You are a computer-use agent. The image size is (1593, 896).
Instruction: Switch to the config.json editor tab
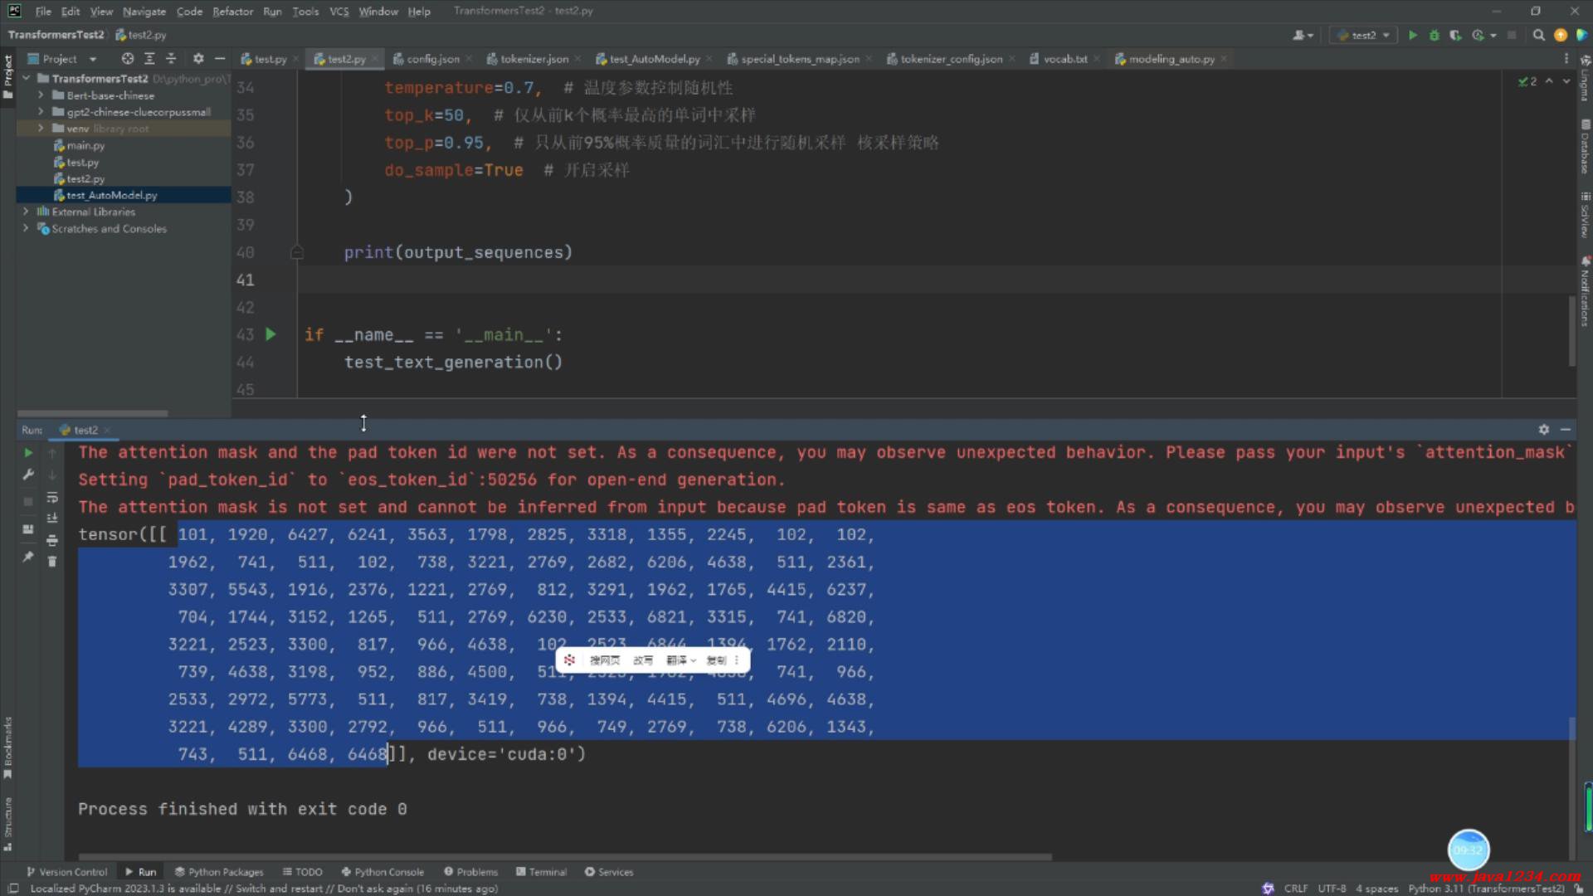(x=432, y=59)
